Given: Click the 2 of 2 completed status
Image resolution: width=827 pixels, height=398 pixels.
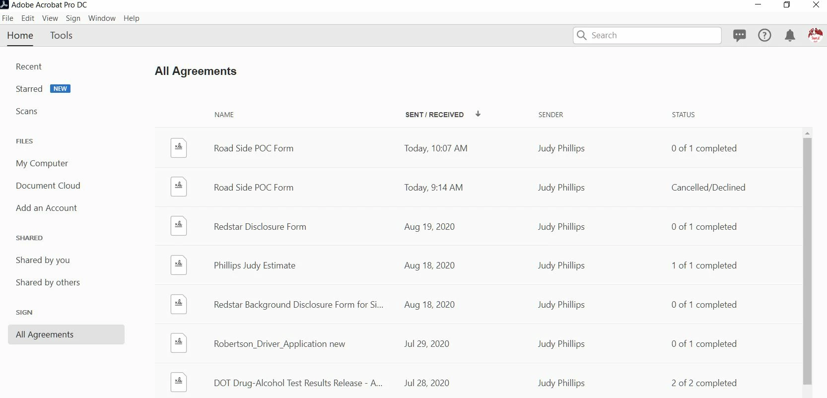Looking at the screenshot, I should (x=704, y=383).
